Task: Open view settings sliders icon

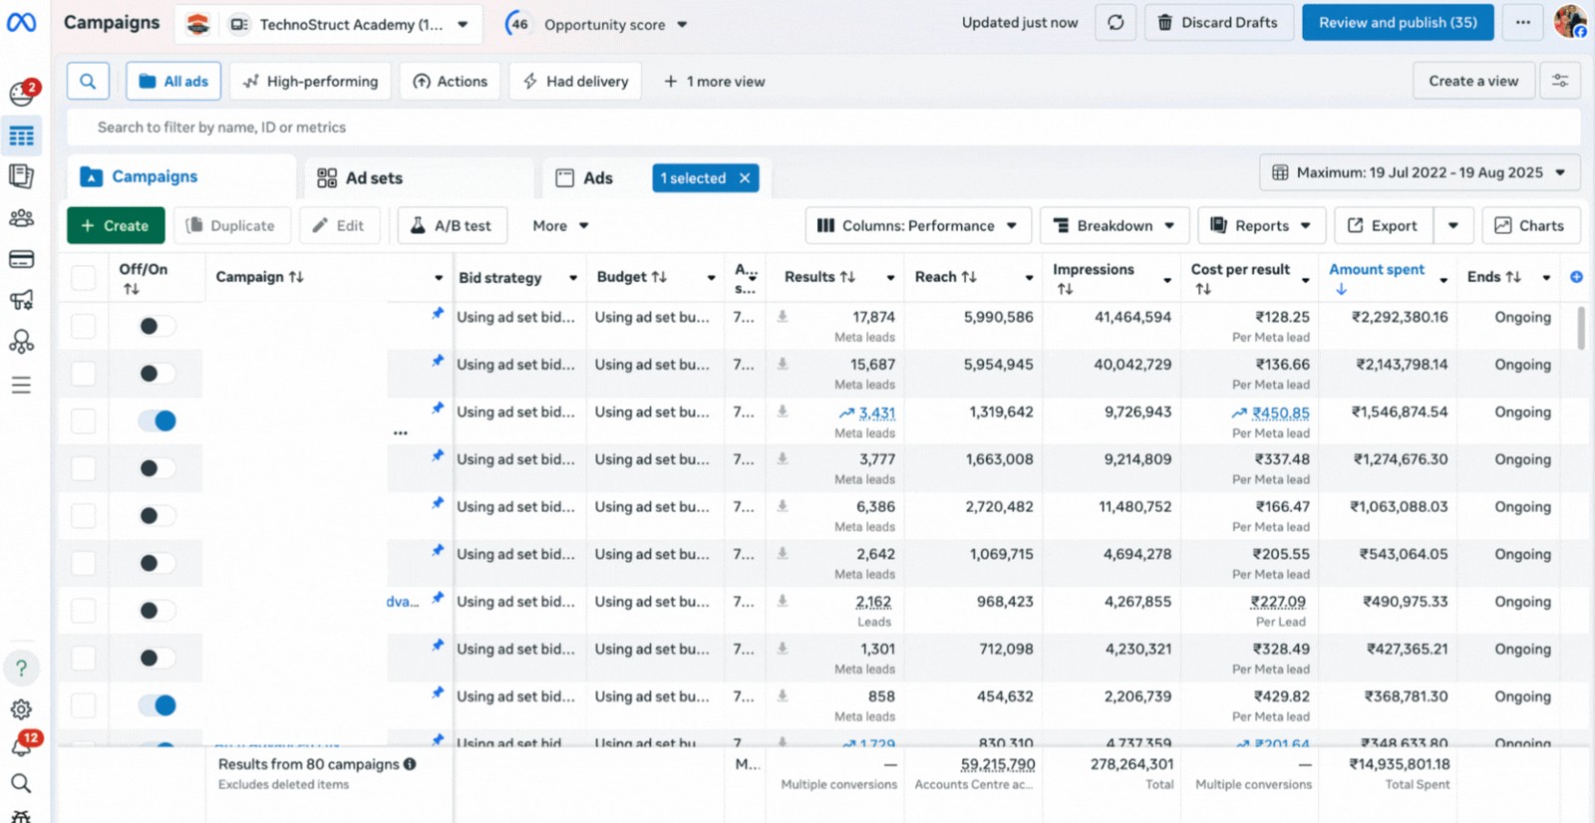Action: tap(1560, 81)
